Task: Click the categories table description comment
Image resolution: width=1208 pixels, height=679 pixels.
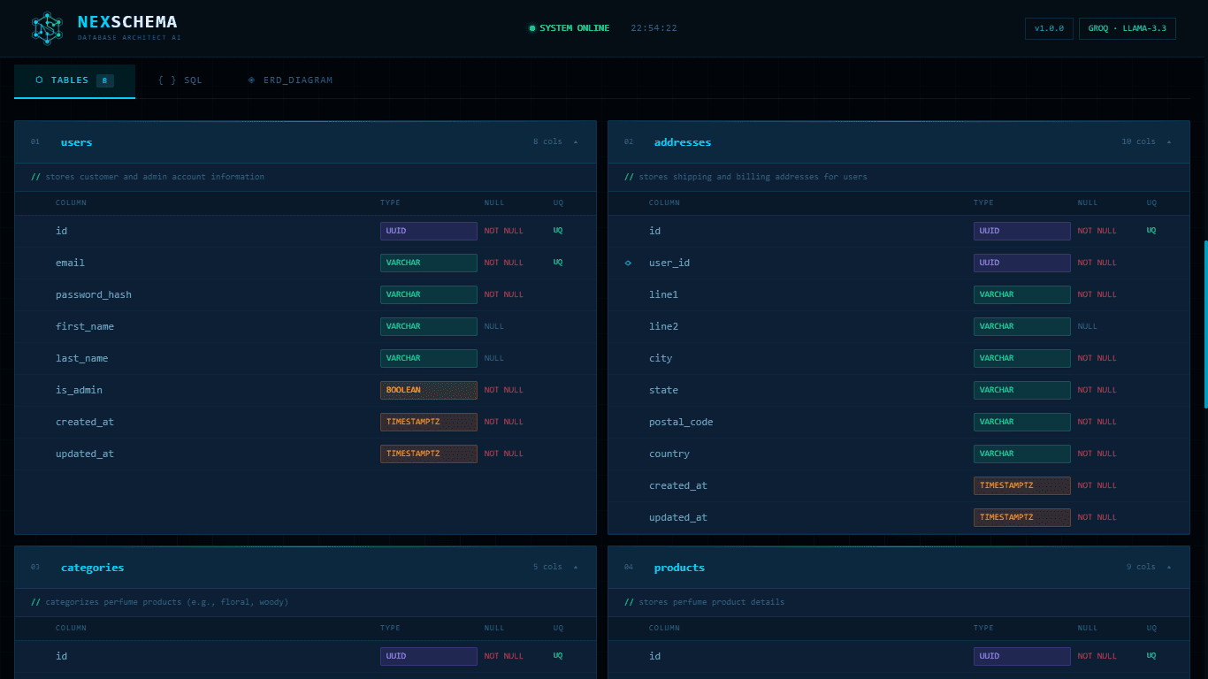Action: 160,602
